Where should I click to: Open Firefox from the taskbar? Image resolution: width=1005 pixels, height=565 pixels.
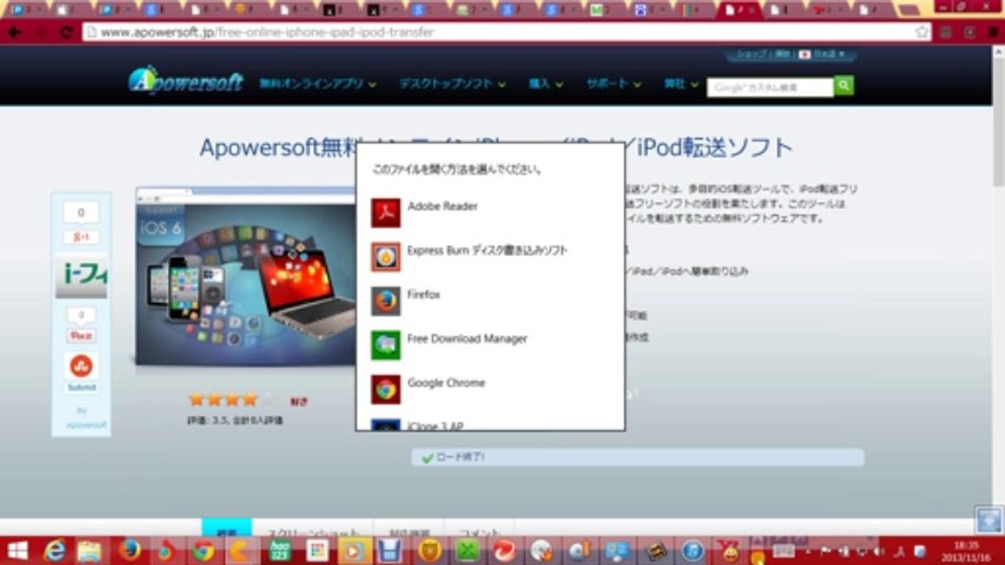130,551
